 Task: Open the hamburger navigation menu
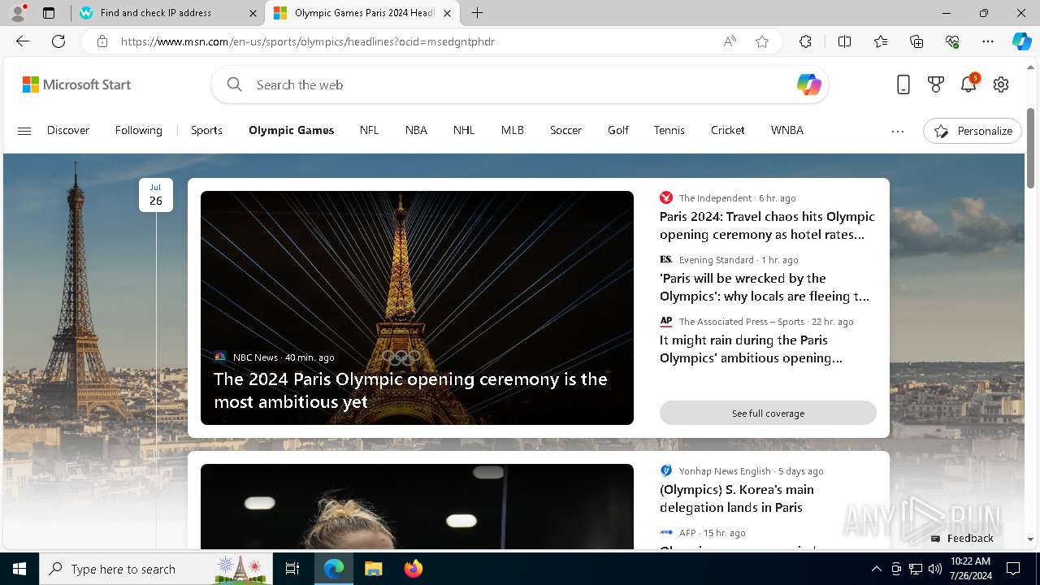pyautogui.click(x=24, y=131)
